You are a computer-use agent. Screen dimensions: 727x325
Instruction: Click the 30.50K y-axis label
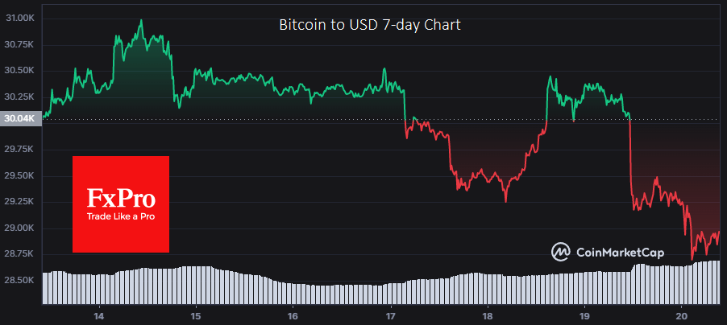point(20,71)
